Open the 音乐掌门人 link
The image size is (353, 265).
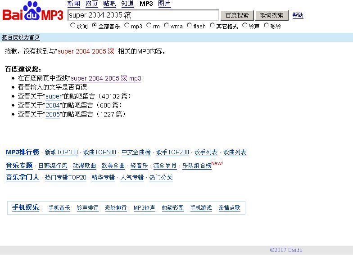pyautogui.click(x=23, y=177)
